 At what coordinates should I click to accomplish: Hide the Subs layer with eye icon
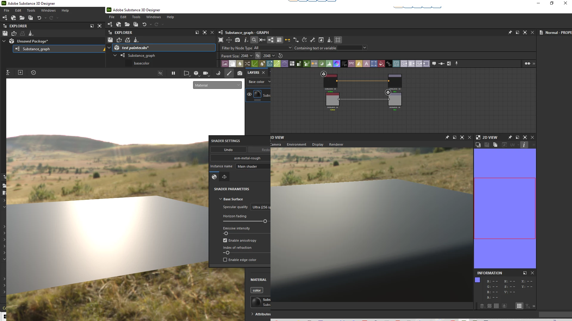[x=249, y=95]
